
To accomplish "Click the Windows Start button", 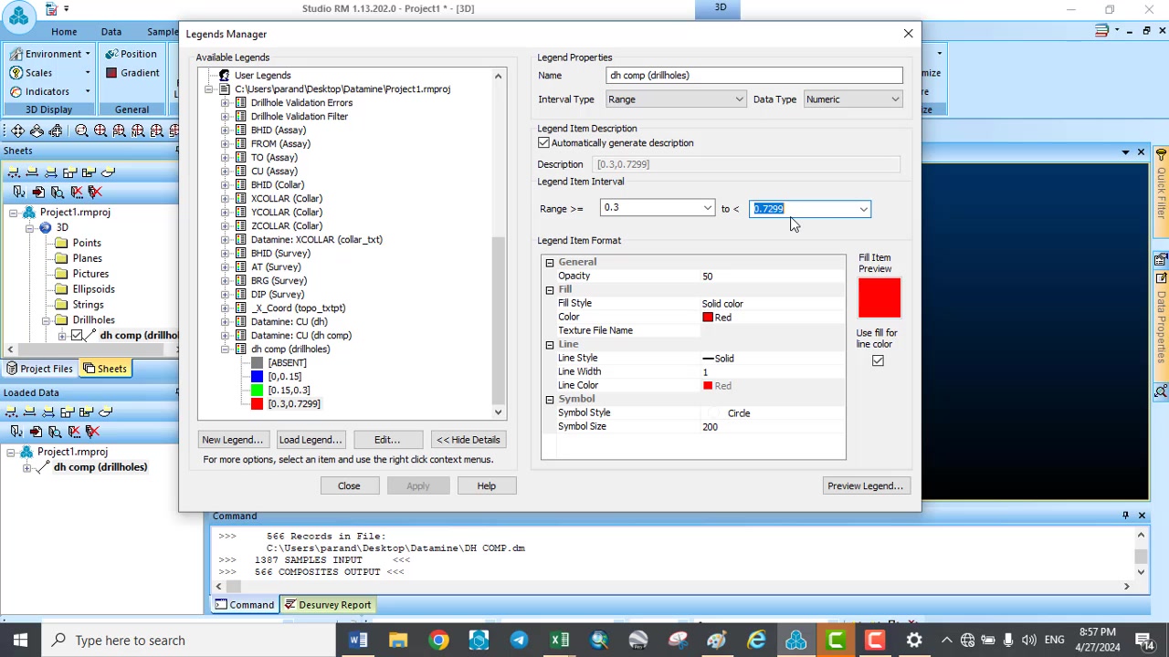I will 20,641.
